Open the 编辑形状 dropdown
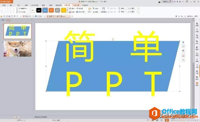 point(23,8)
